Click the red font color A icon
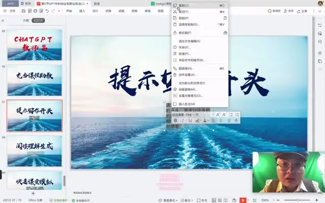 point(205,120)
